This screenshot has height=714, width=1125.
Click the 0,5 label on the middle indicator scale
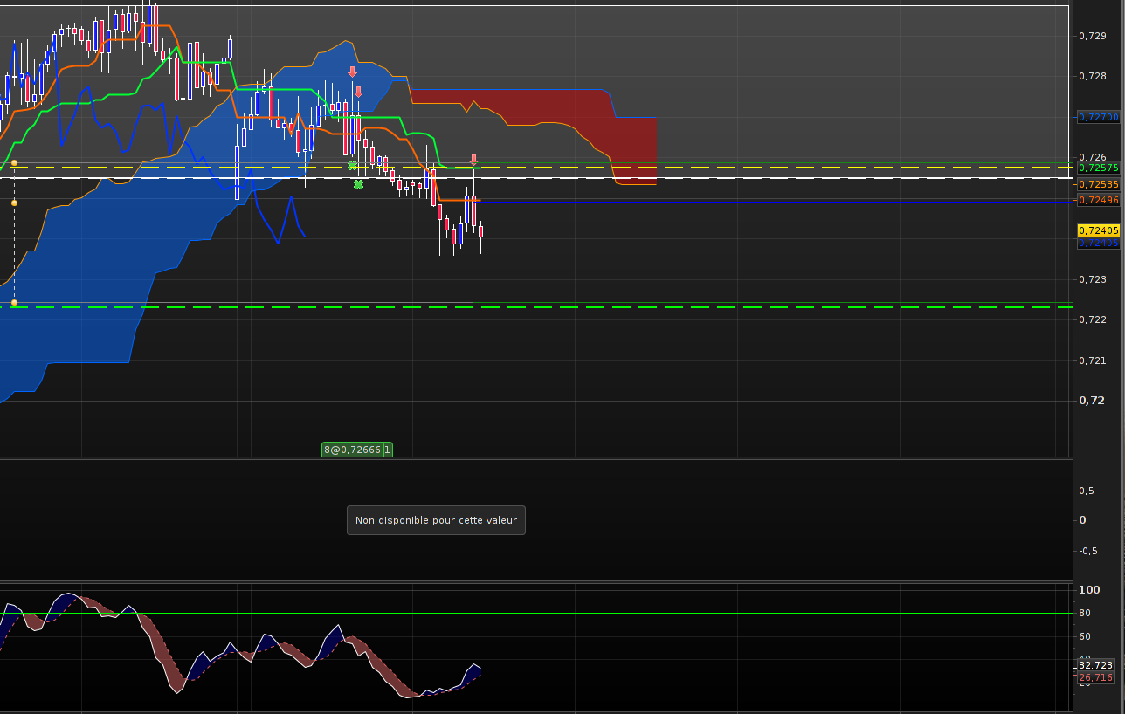1087,491
